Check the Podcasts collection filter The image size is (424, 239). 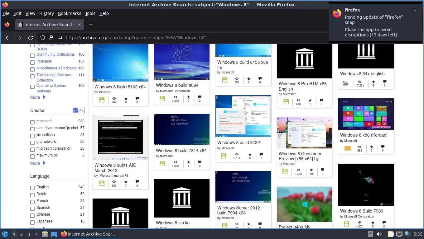32,63
